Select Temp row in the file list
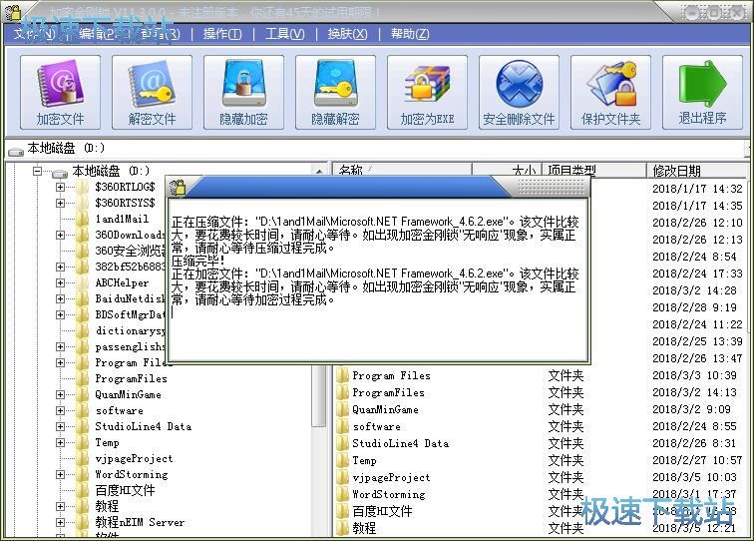This screenshot has width=754, height=541. point(364,460)
